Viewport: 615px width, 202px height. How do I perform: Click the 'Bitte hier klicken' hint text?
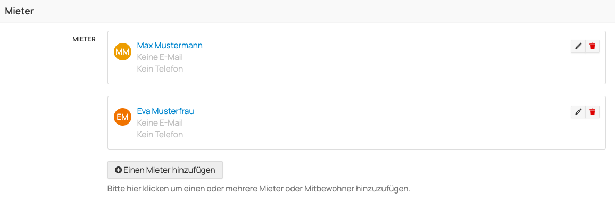(259, 189)
